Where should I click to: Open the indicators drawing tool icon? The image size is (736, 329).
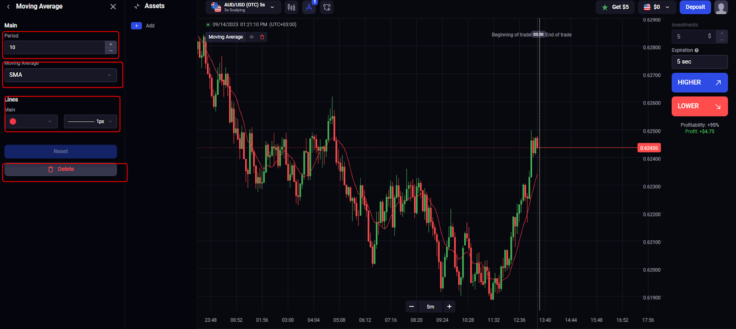tap(309, 7)
